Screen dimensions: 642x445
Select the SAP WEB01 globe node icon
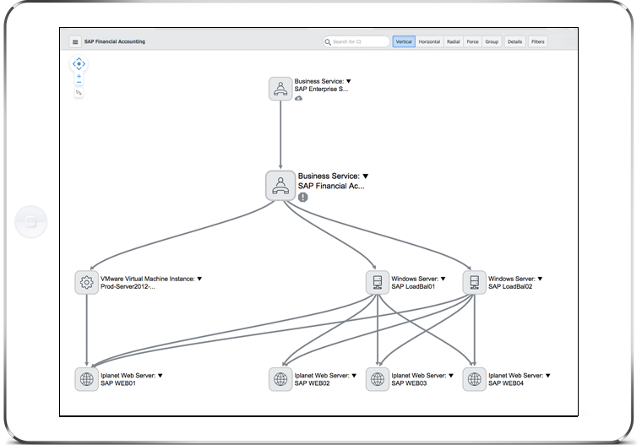tap(86, 379)
